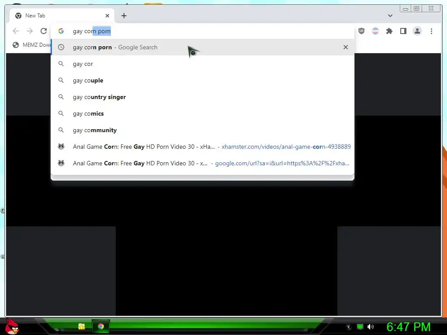The height and width of the screenshot is (335, 447).
Task: Open the Extensions puzzle piece menu
Action: pos(389,31)
